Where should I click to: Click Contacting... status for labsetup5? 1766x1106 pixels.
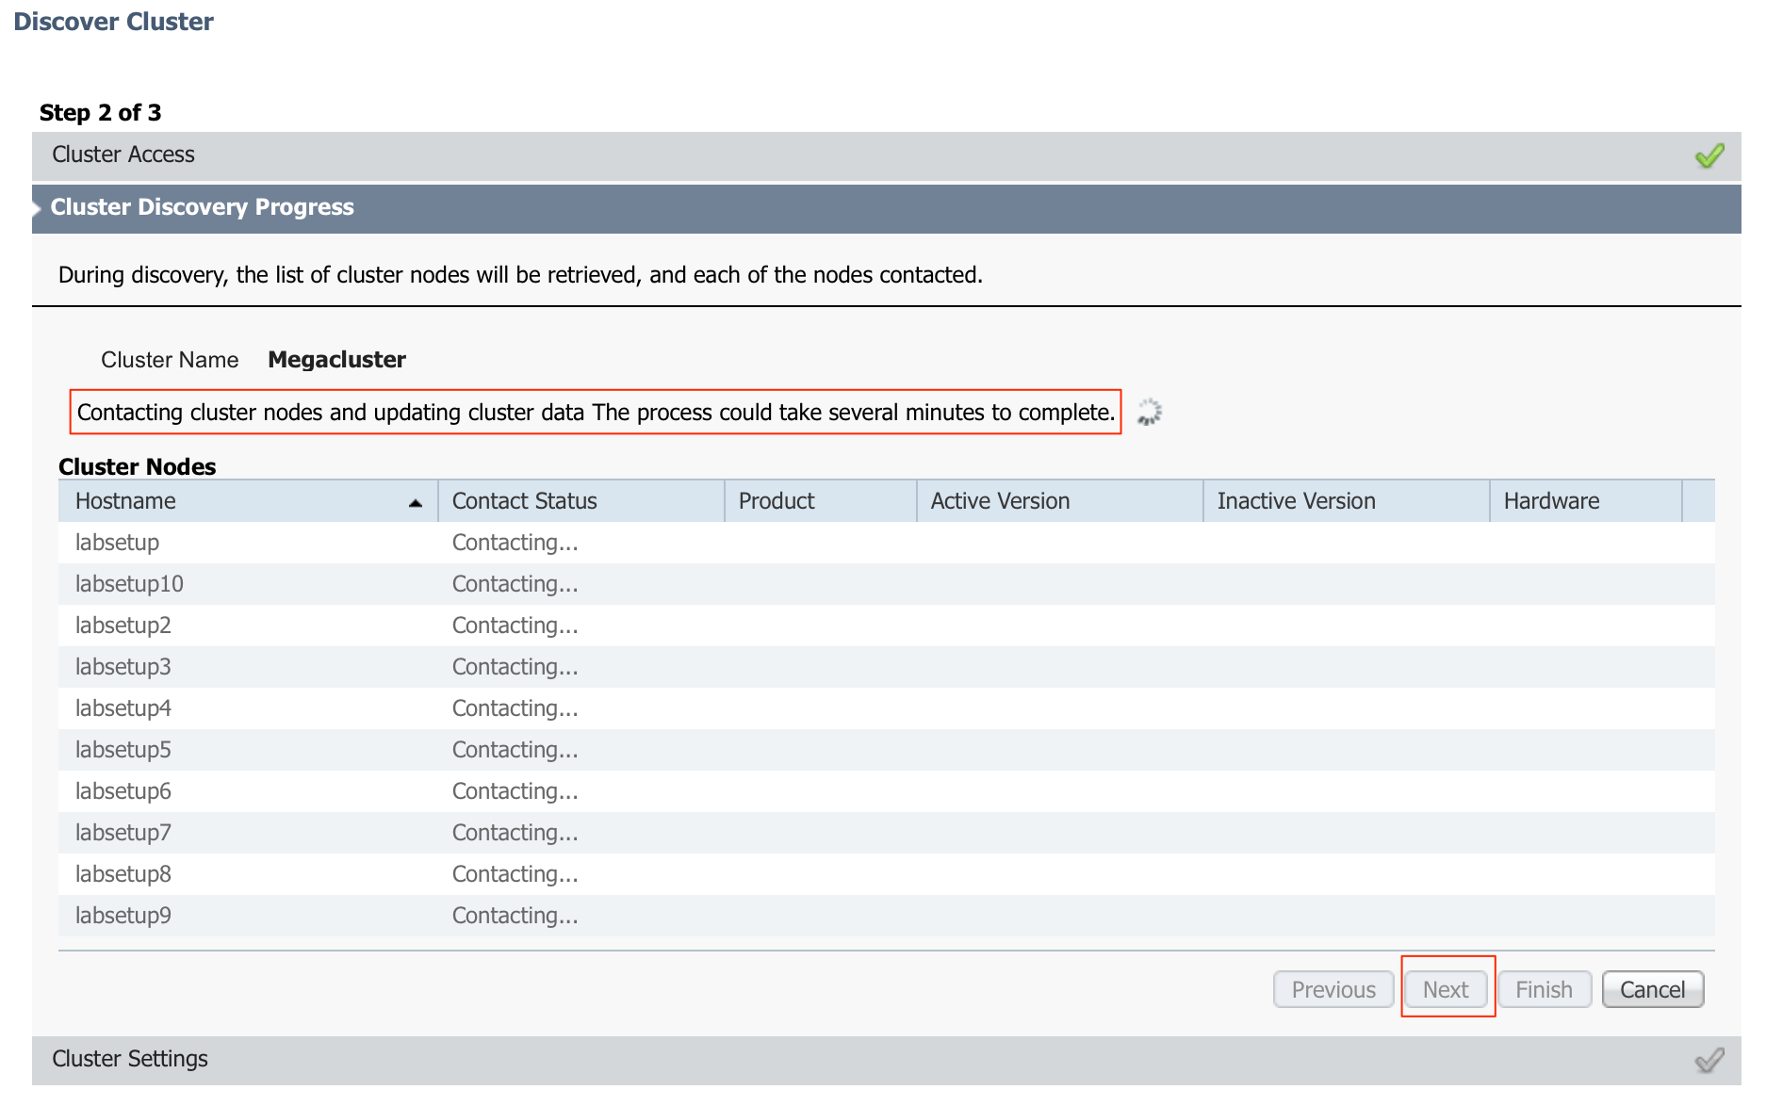pos(515,750)
